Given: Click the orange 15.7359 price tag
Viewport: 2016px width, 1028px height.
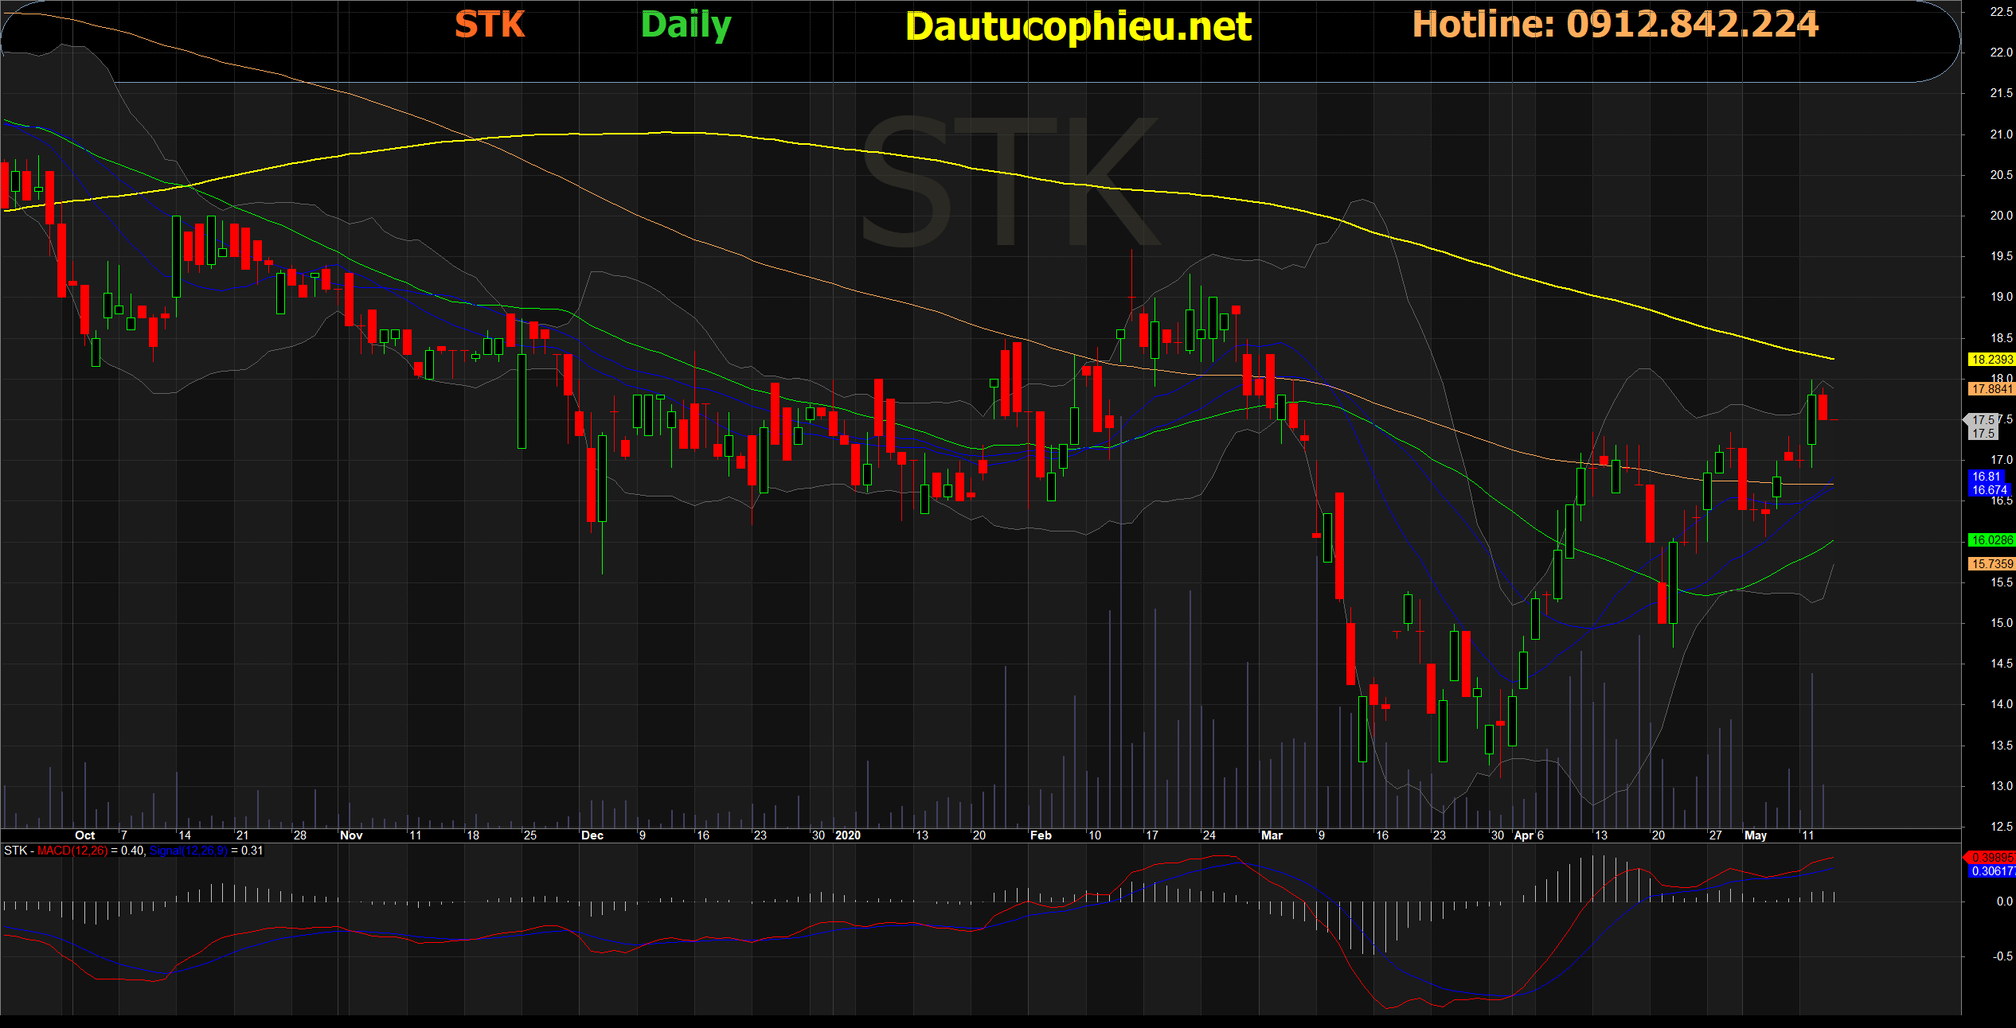Looking at the screenshot, I should coord(1991,564).
